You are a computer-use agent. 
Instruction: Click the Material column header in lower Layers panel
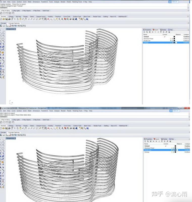[179, 144]
